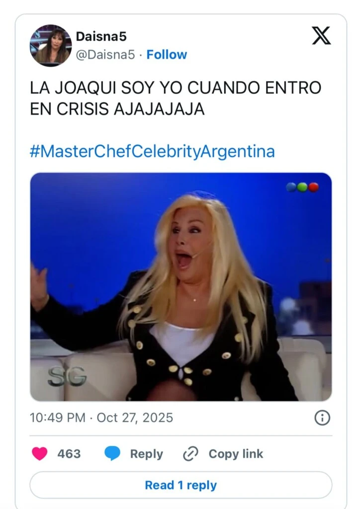The height and width of the screenshot is (509, 362).
Task: Open the circled info icon near the timestamp
Action: tap(322, 418)
